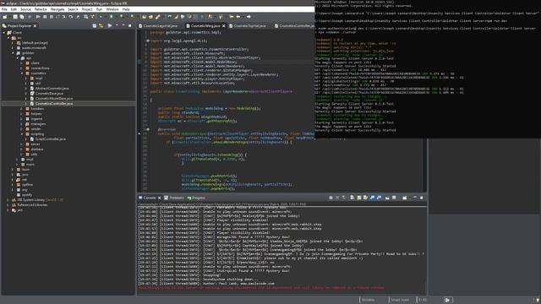Screen dimensions: 541x304
Task: Click the Open Console icon
Action: (x=404, y=198)
